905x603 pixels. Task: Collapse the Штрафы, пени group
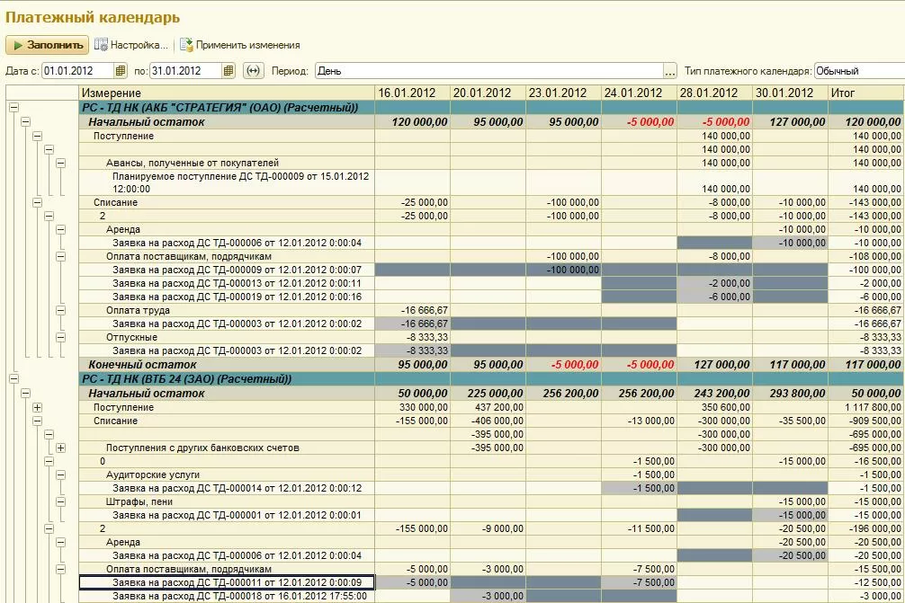pyautogui.click(x=60, y=501)
